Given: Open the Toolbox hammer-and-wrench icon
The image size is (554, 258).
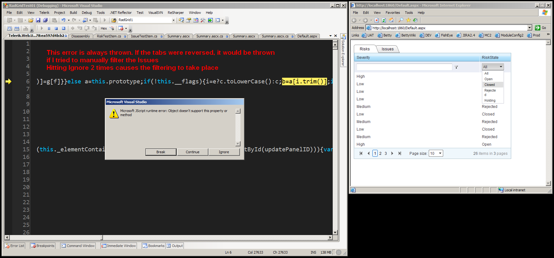Looking at the screenshot, I should (x=203, y=20).
